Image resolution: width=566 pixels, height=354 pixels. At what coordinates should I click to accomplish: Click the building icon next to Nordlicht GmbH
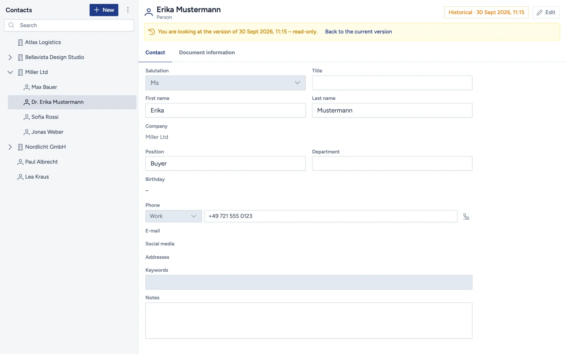pyautogui.click(x=20, y=147)
